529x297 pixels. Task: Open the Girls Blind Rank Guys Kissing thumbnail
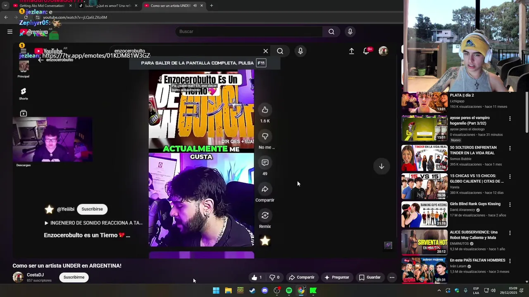click(x=424, y=214)
